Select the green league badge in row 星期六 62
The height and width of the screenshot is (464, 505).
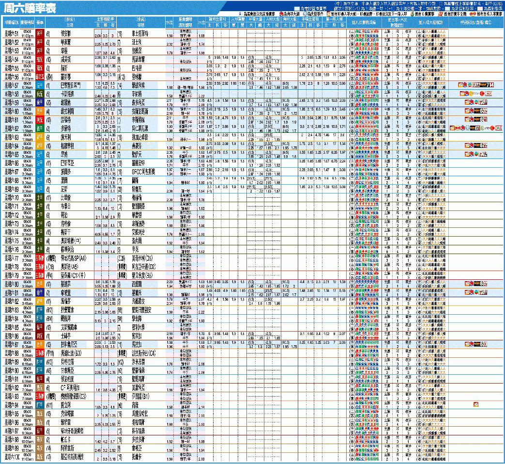point(40,128)
